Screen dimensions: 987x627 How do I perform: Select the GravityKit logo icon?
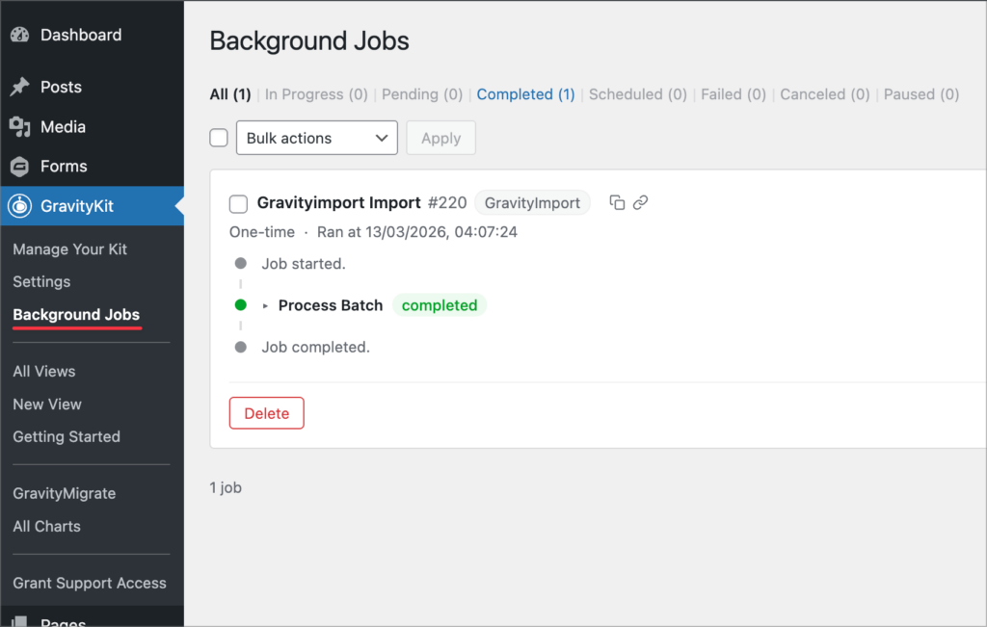click(x=20, y=205)
